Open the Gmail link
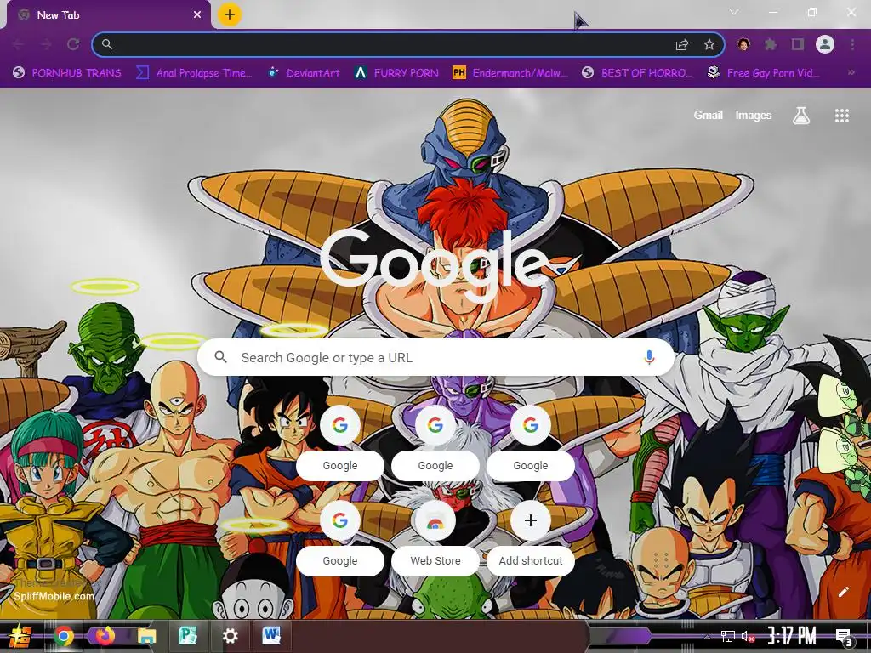 click(708, 115)
